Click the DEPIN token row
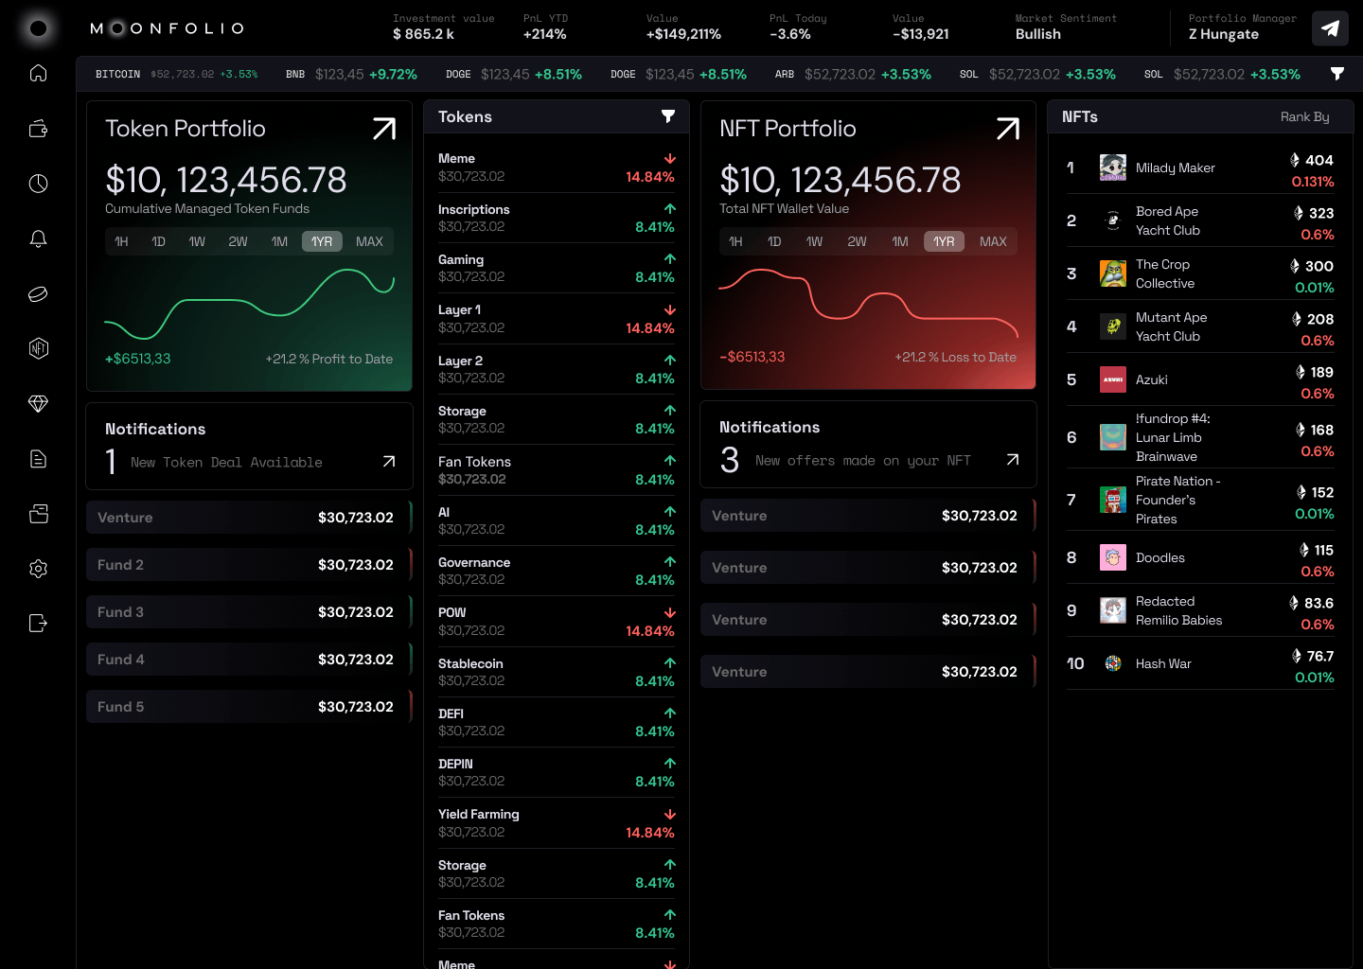 [x=557, y=772]
